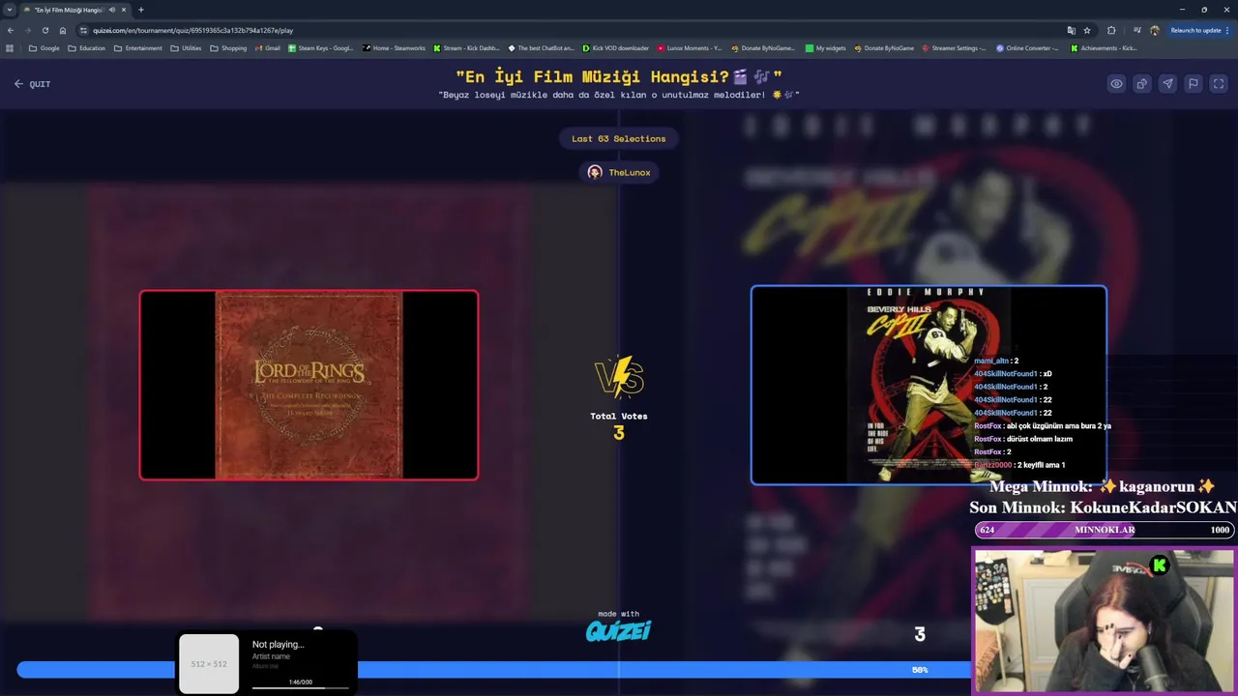
Task: Click the browser back arrow
Action: point(11,30)
